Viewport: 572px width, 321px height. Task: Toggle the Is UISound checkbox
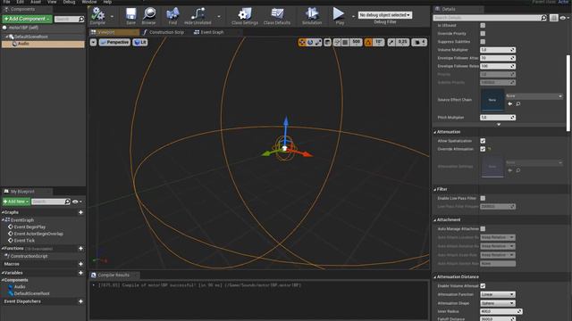[x=483, y=25]
